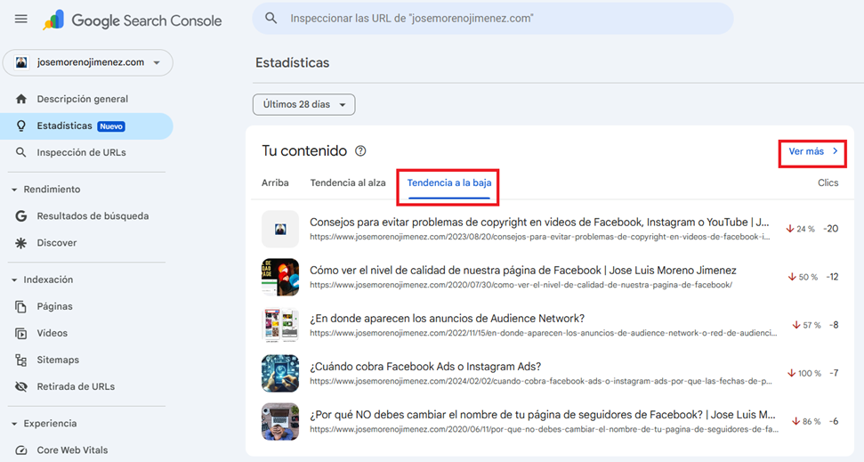Switch to the Tendencia al alza tab
The width and height of the screenshot is (864, 462).
[x=348, y=182]
